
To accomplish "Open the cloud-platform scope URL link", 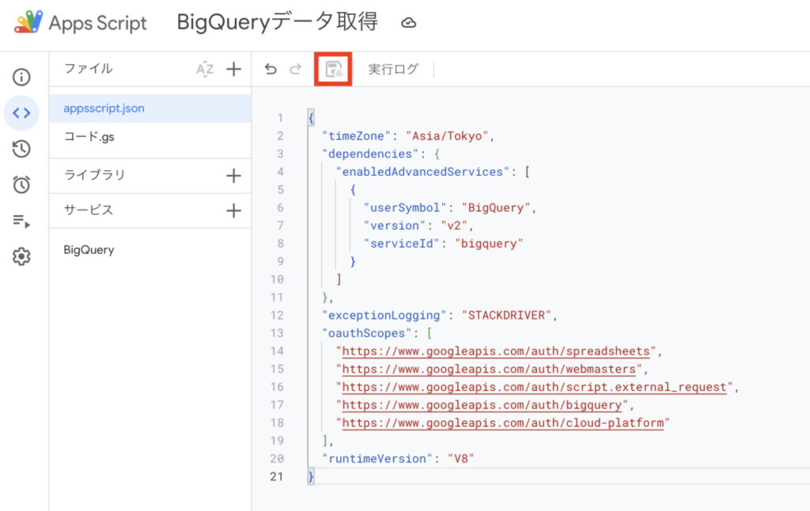I will (502, 423).
